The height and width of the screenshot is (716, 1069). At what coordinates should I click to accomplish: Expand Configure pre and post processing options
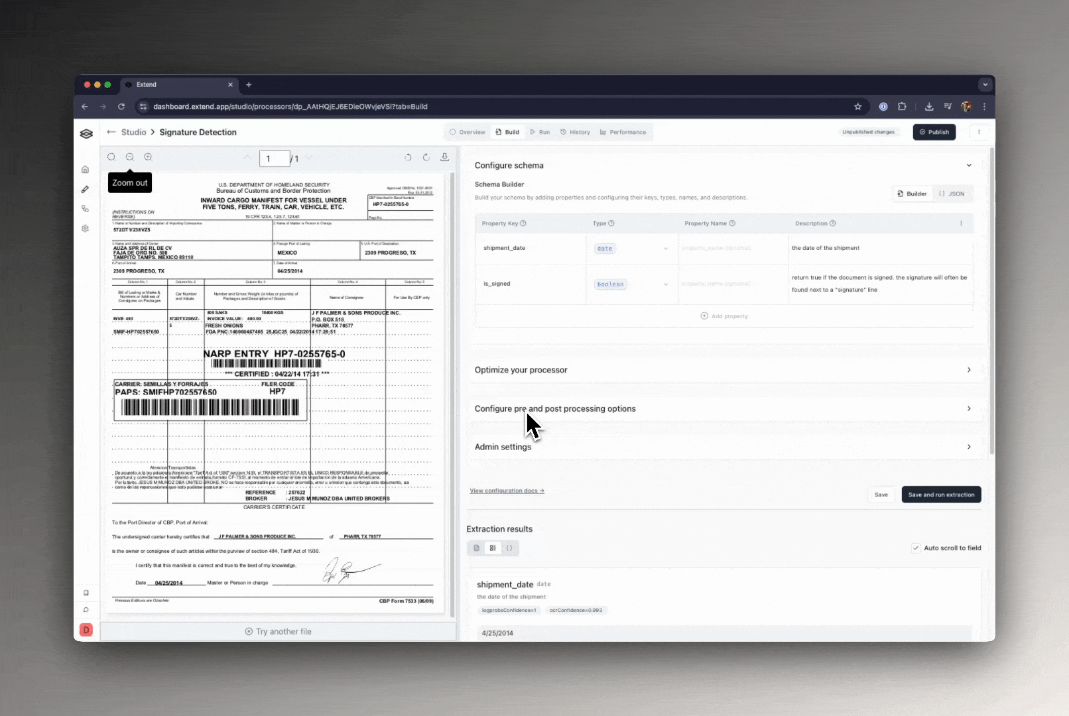click(723, 408)
